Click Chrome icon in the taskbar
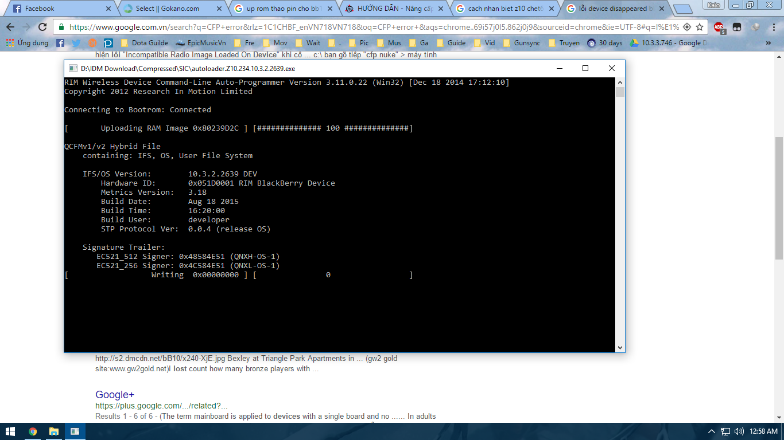The height and width of the screenshot is (440, 784). [x=33, y=431]
